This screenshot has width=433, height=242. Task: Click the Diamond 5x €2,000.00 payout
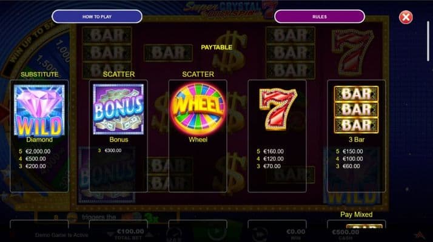pos(35,151)
